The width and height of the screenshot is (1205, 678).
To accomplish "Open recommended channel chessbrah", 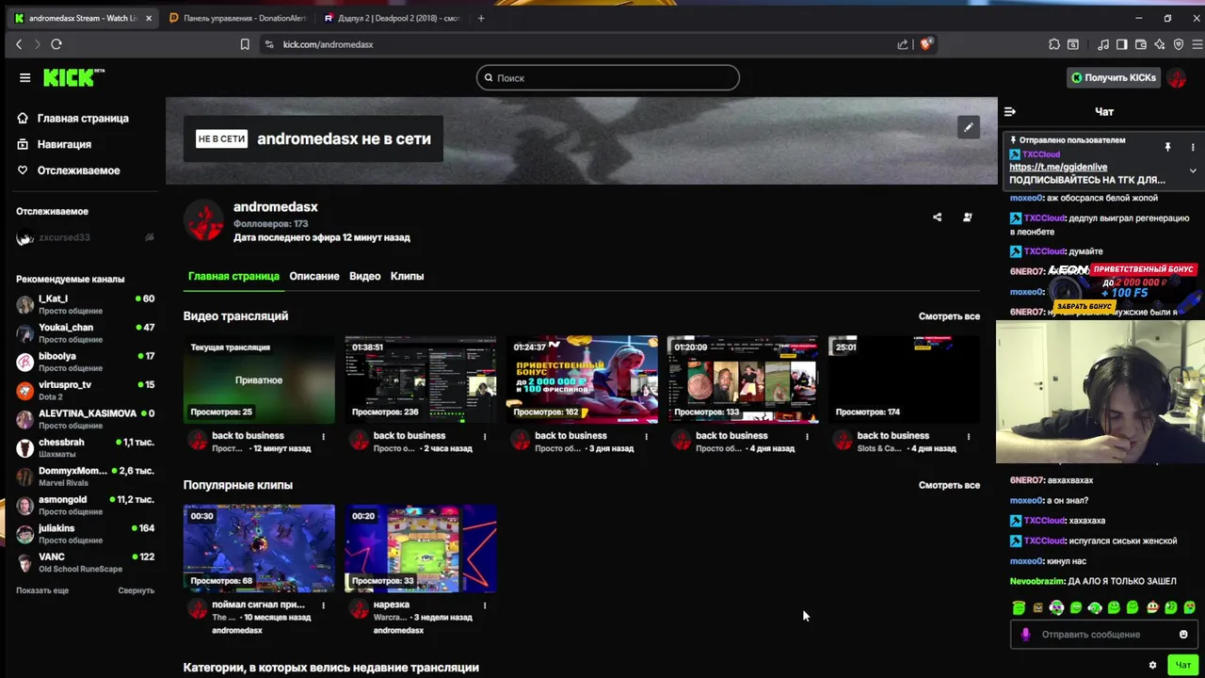I will click(85, 447).
